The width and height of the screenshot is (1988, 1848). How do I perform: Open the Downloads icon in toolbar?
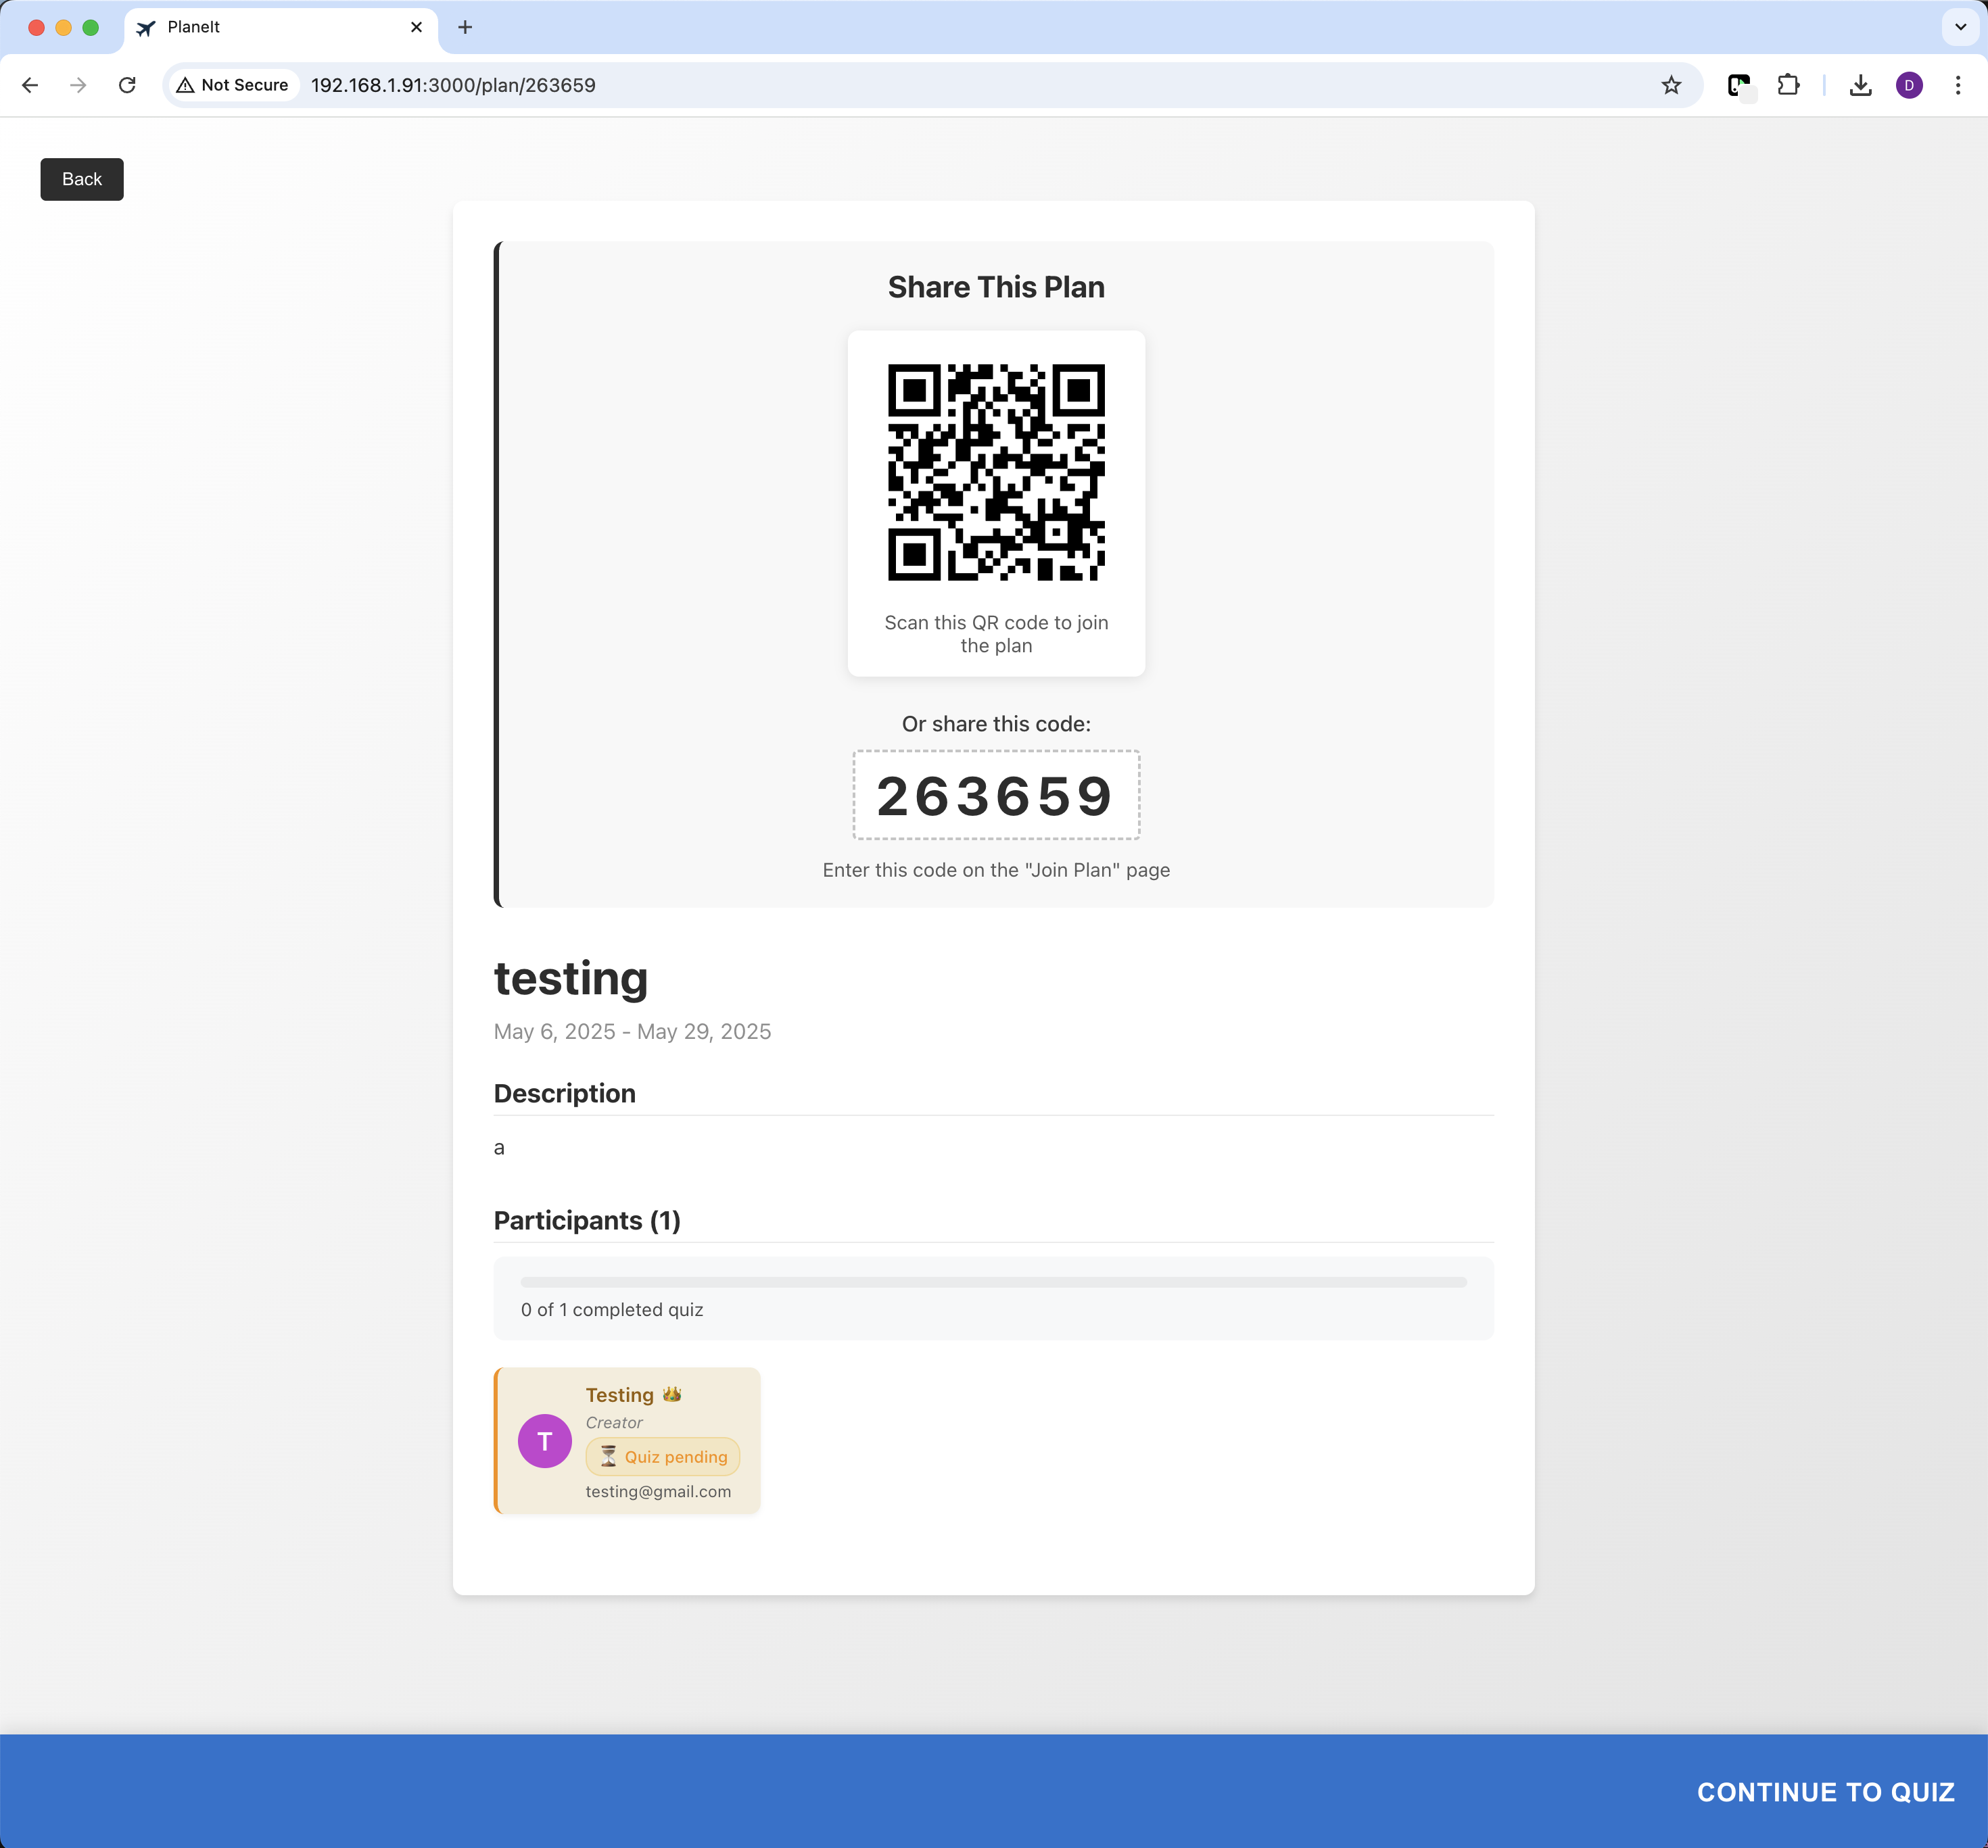pos(1860,85)
